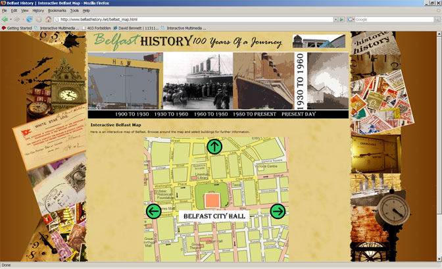Open the Edit menu
Viewport: 442px width, 269px height.
click(14, 11)
